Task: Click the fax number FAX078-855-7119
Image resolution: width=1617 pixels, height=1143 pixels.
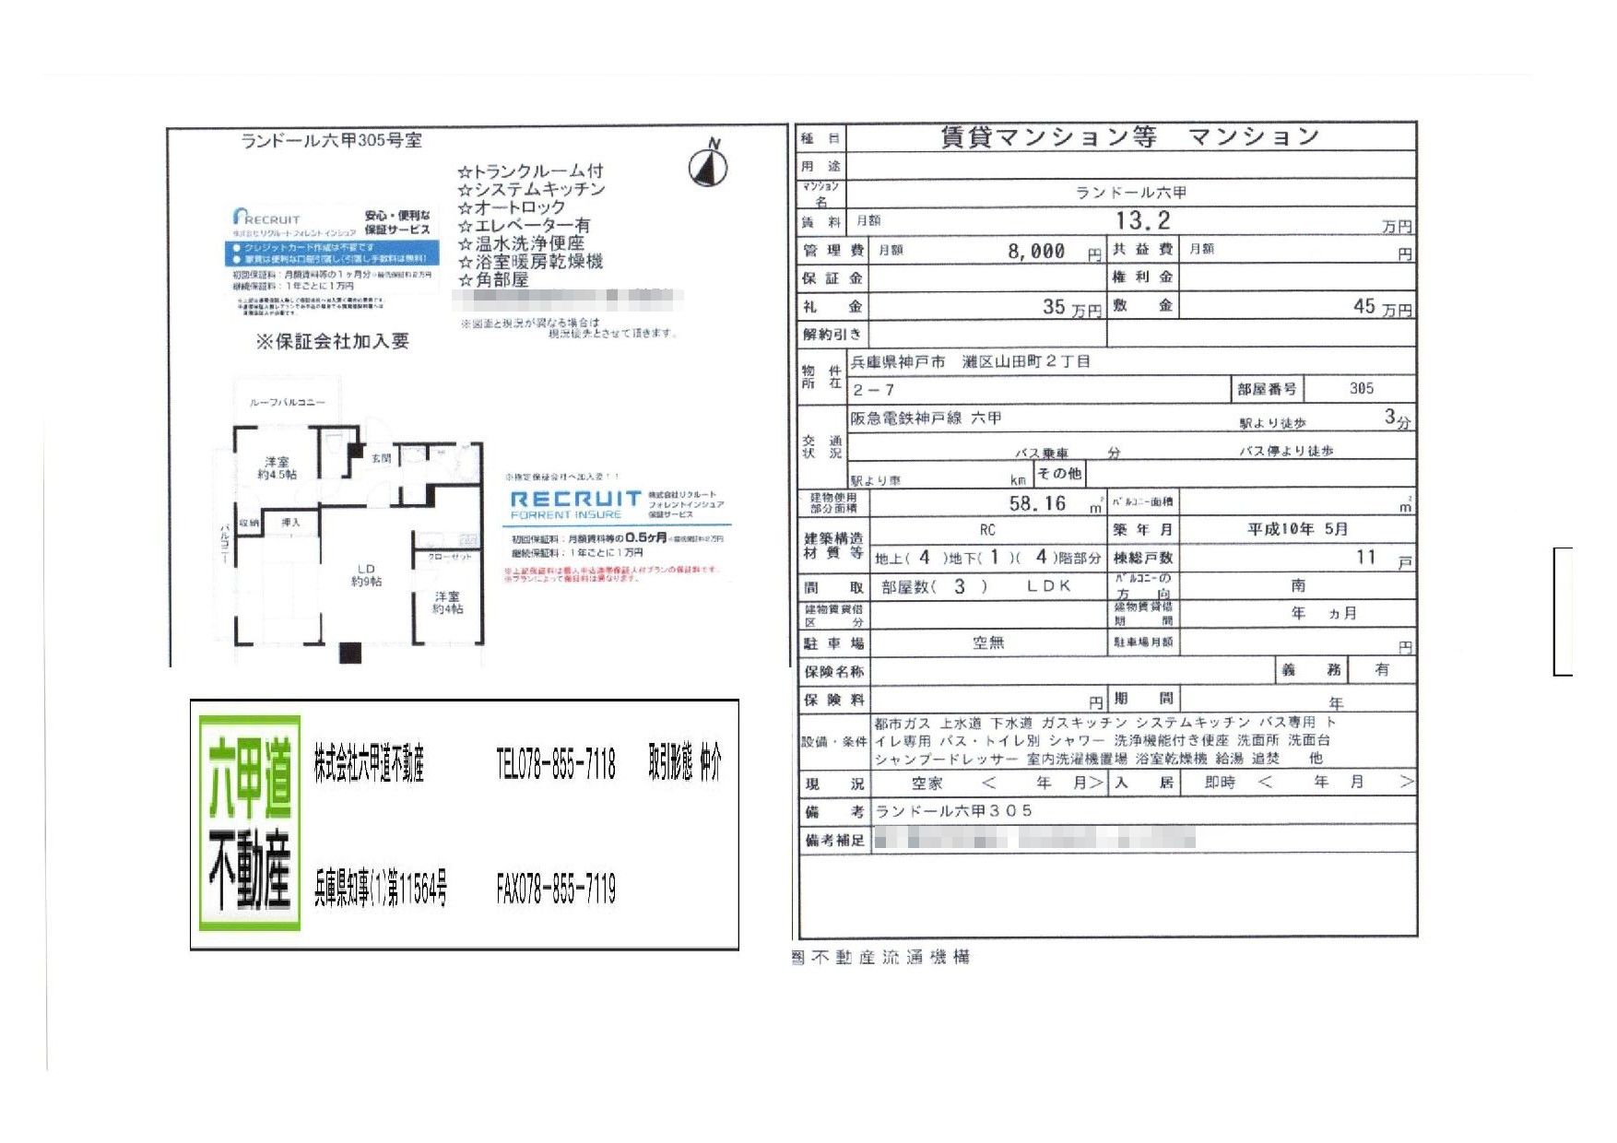Action: pyautogui.click(x=556, y=890)
